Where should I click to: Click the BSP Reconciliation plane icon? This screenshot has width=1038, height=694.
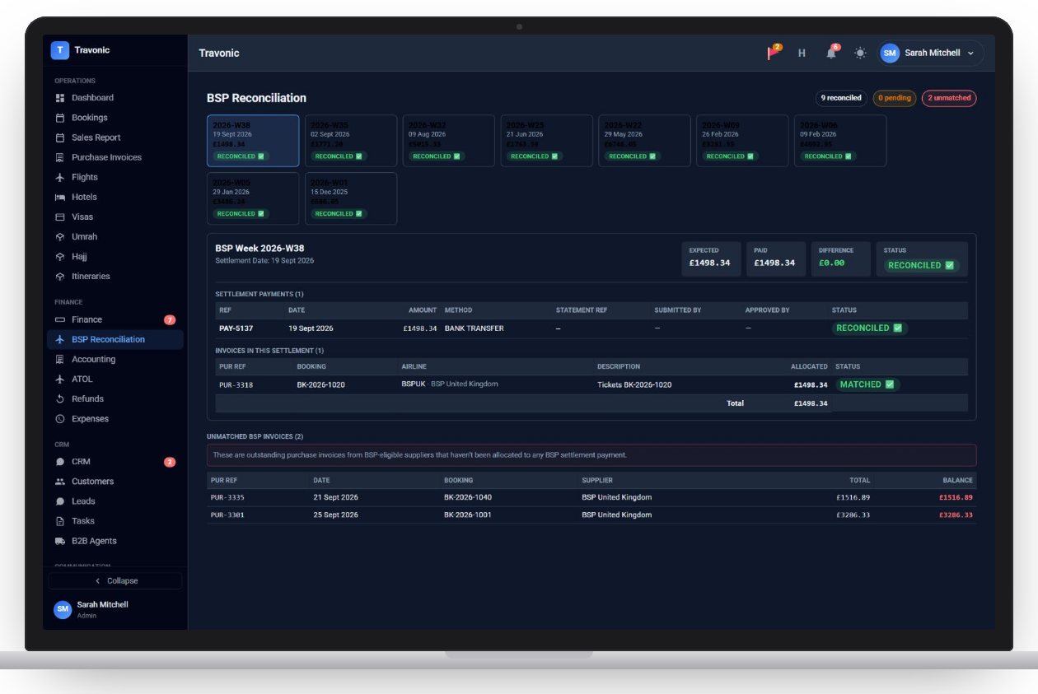[59, 339]
